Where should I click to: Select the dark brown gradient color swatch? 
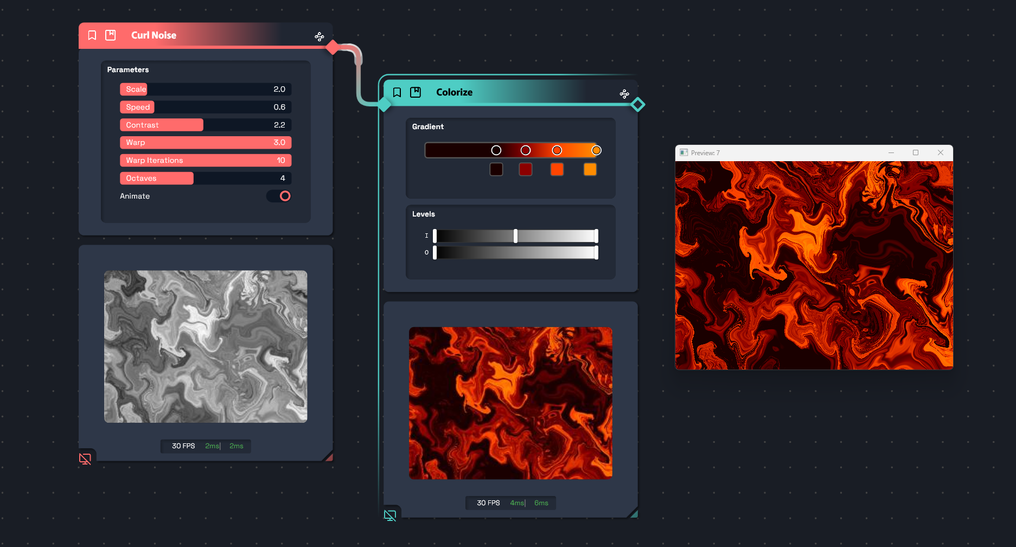click(x=496, y=169)
